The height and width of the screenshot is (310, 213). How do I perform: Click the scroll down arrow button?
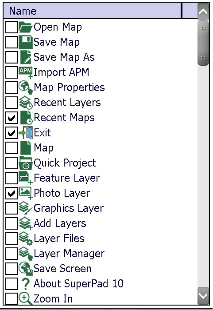pyautogui.click(x=203, y=296)
